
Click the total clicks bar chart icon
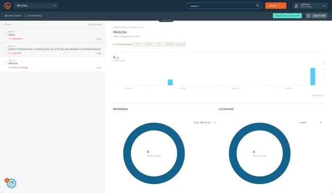(x=118, y=57)
